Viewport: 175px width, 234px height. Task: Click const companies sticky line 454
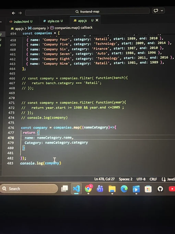tap(41, 33)
